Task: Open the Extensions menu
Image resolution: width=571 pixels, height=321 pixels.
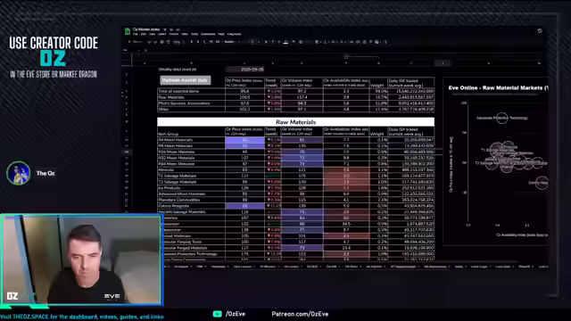Action: click(x=208, y=34)
